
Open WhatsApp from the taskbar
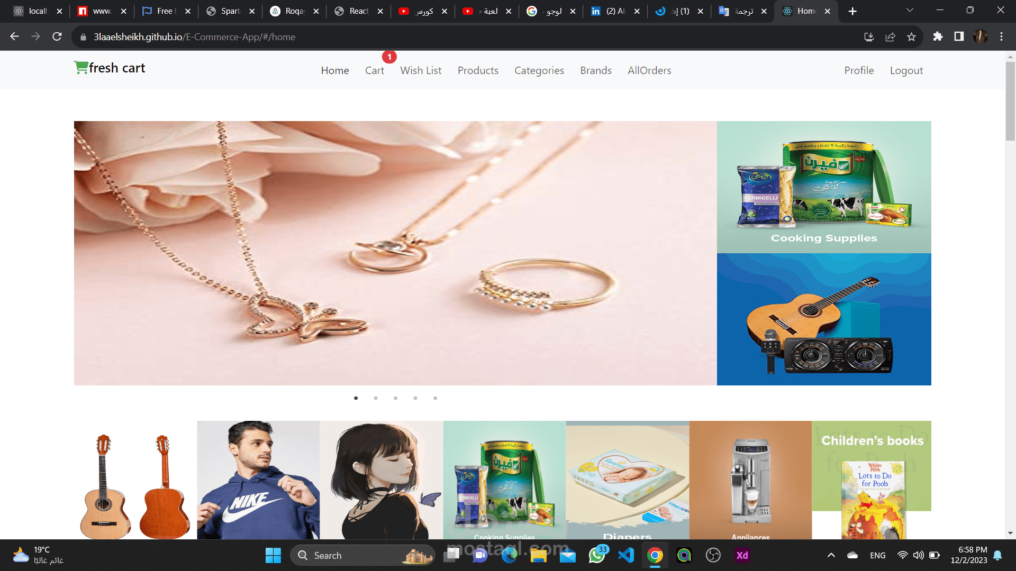point(597,555)
